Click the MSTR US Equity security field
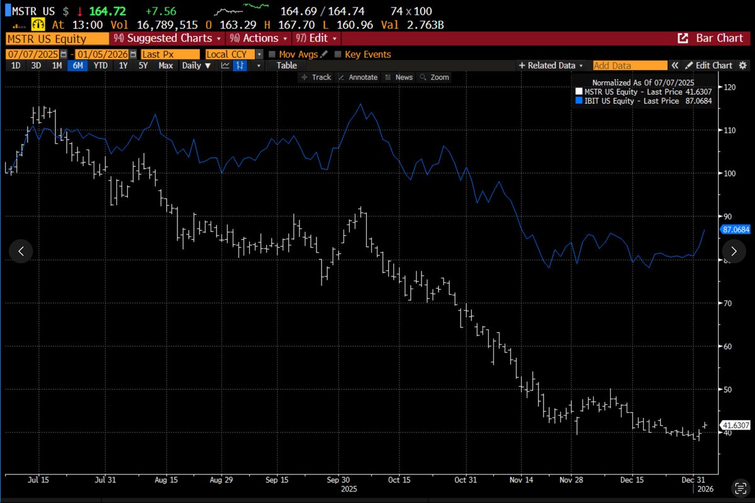 (x=57, y=39)
